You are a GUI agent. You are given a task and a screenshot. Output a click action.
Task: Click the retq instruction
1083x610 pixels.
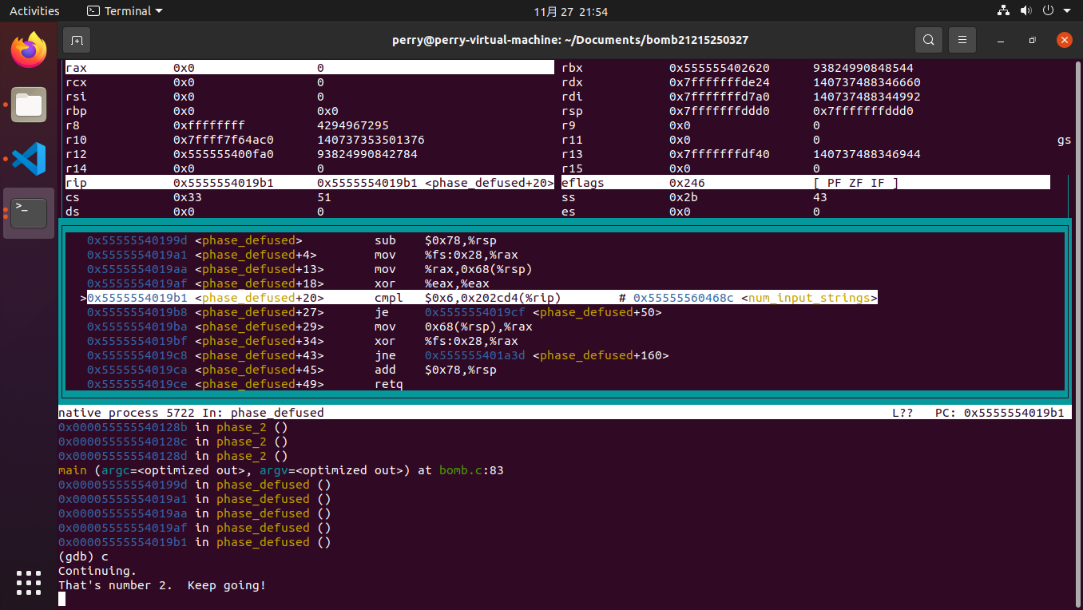tap(389, 384)
